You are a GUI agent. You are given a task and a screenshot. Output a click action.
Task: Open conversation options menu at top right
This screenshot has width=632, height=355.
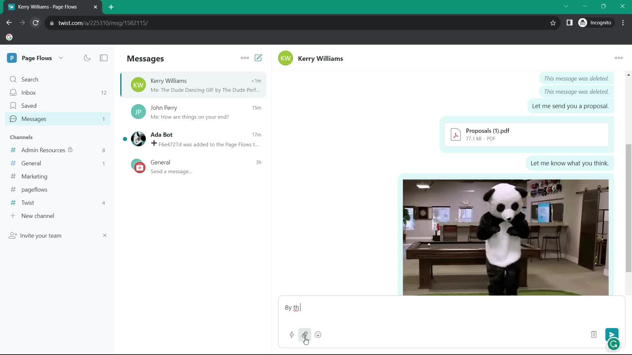[x=619, y=58]
